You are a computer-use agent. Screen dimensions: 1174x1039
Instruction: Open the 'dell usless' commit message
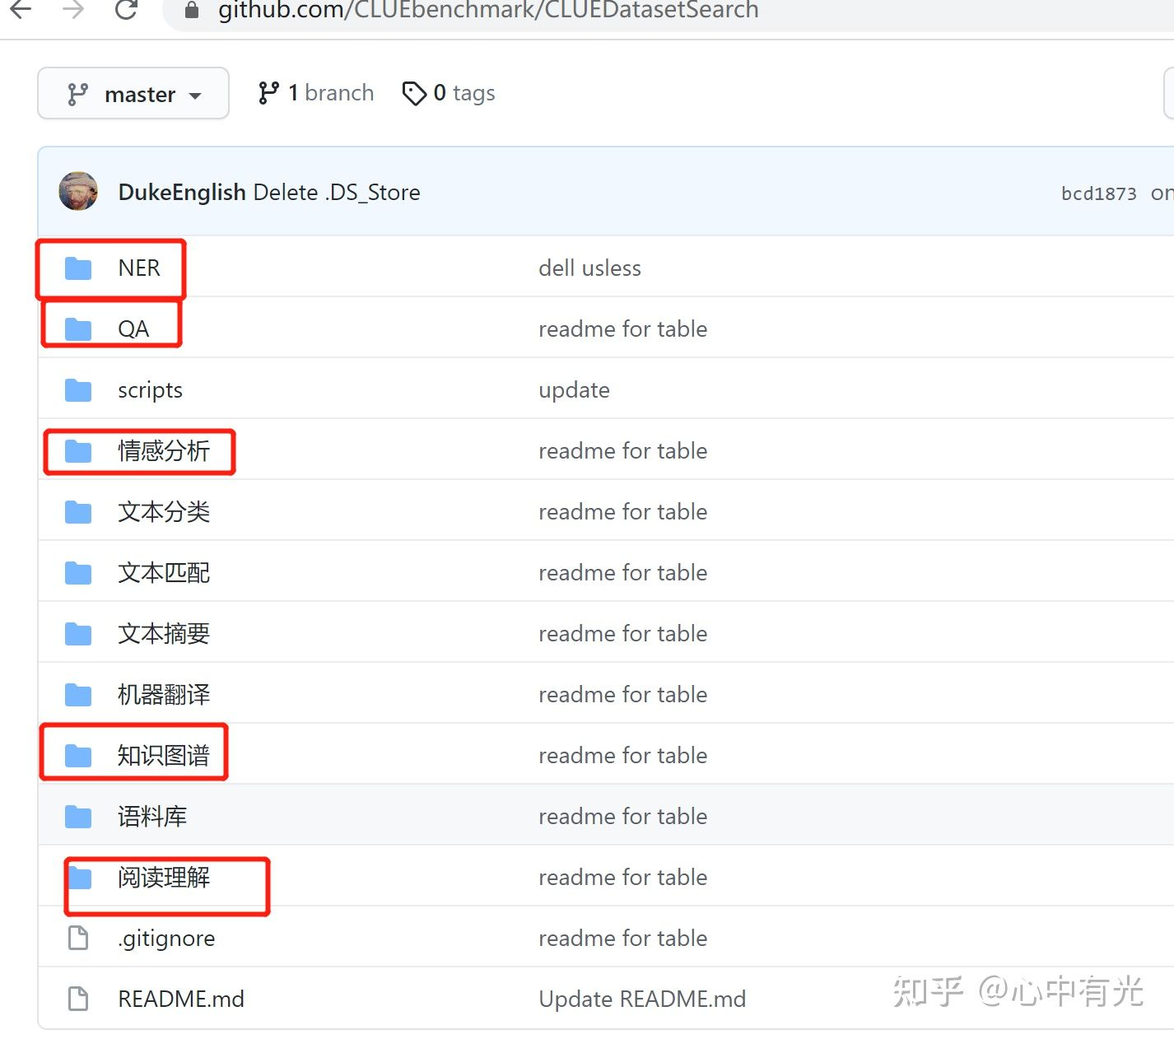coord(589,268)
